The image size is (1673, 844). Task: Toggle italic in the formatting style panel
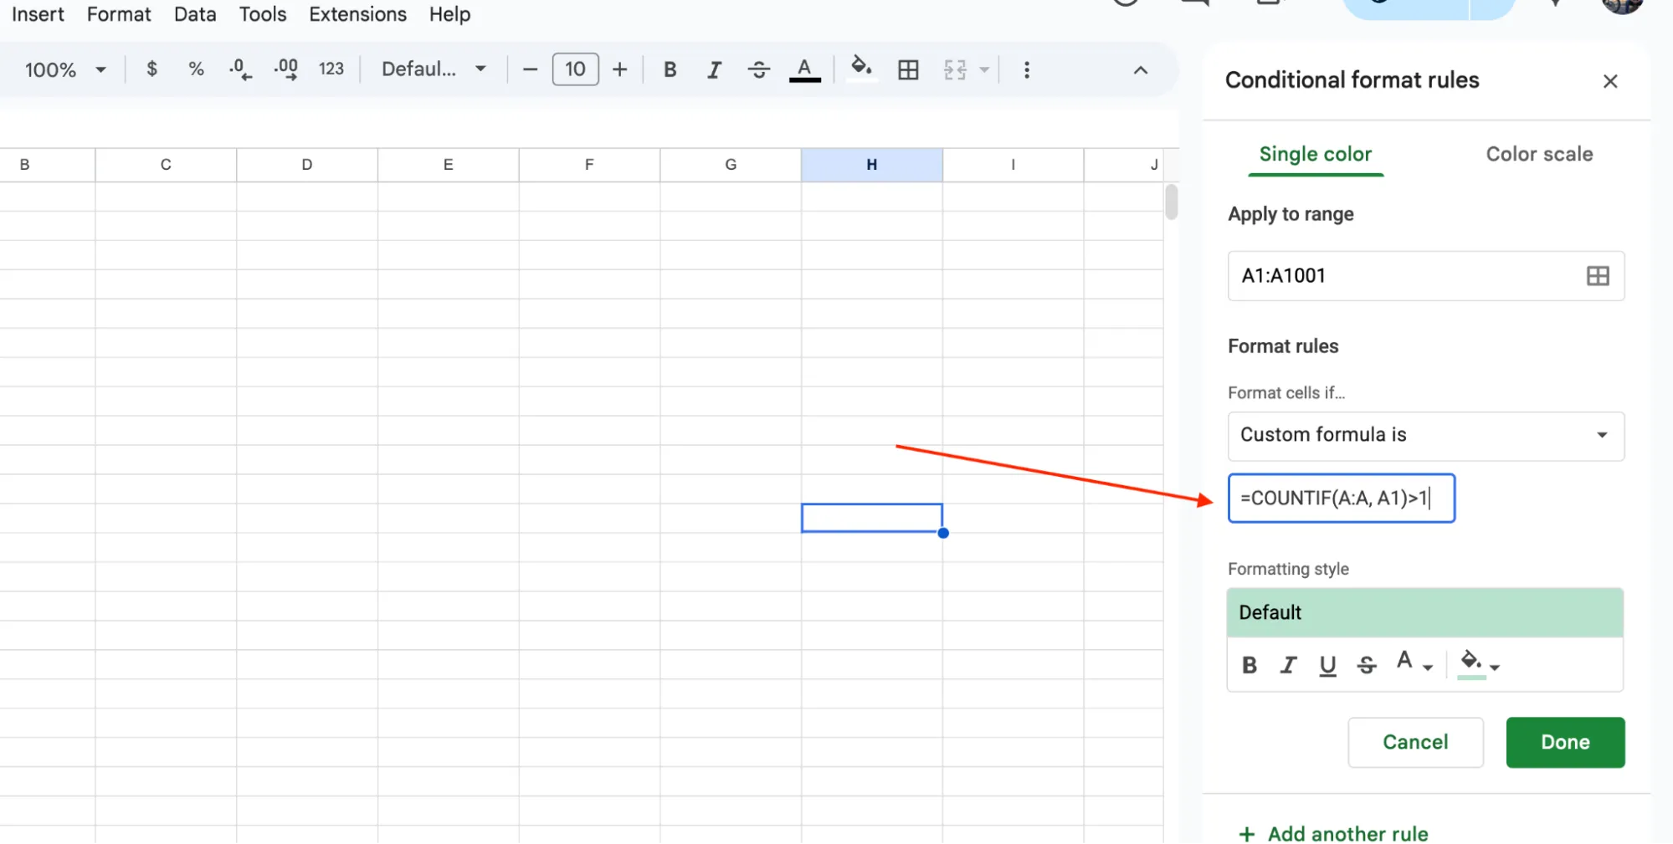pos(1288,665)
